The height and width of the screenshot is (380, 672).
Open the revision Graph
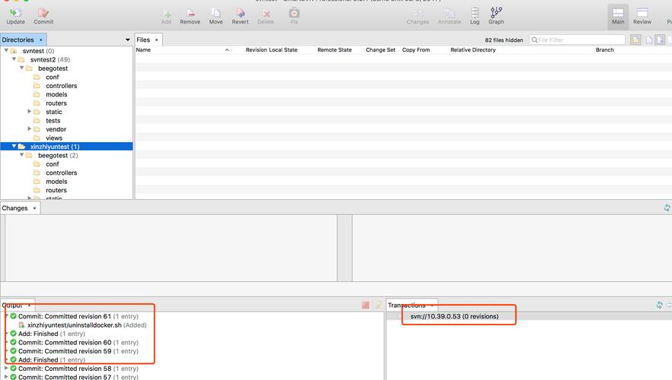click(x=496, y=15)
